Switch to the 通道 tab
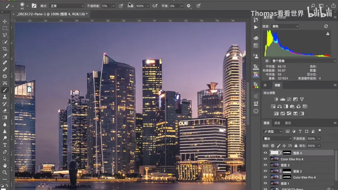 277,123
